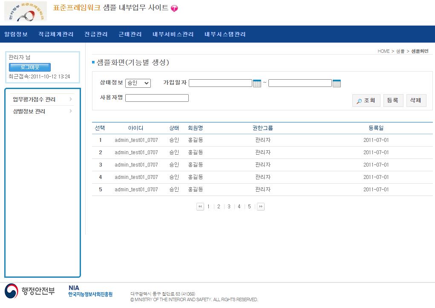
Task: Open the start date calendar picker
Action: [257, 83]
